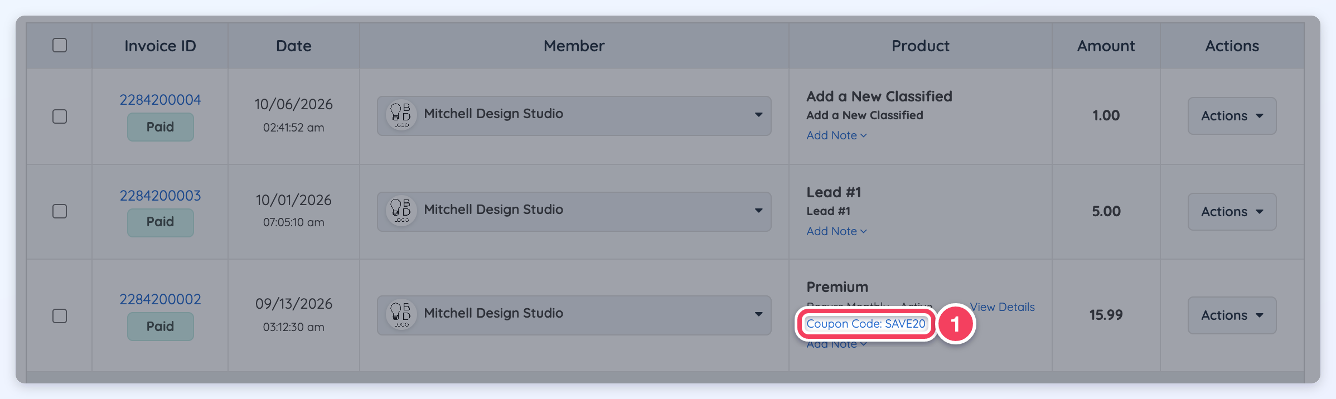Click the Paid badge under invoice 2284200002
The height and width of the screenshot is (399, 1336).
click(x=160, y=327)
